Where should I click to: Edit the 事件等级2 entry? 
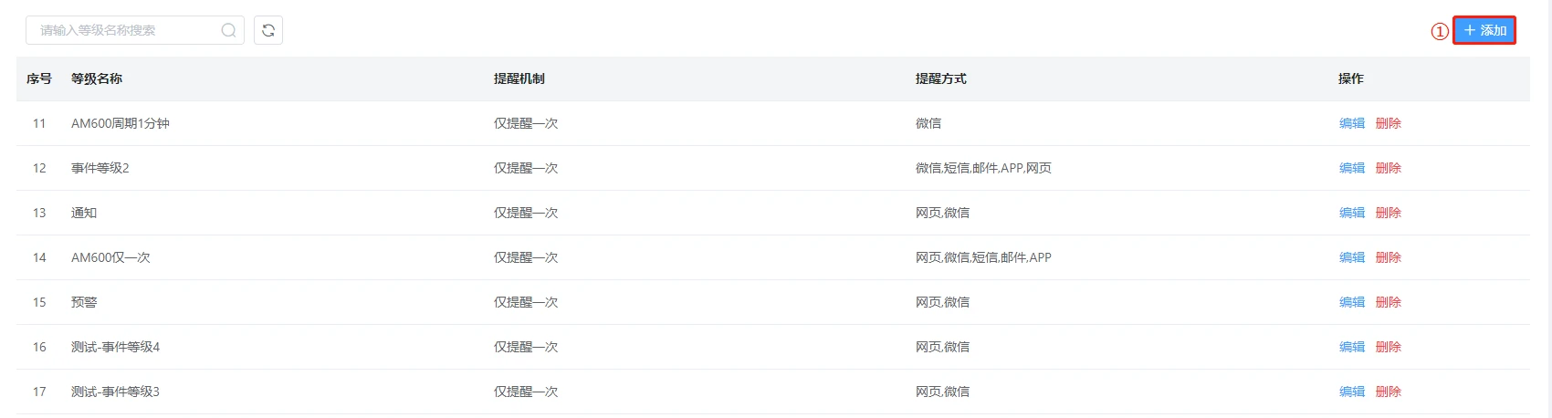[x=1352, y=168]
